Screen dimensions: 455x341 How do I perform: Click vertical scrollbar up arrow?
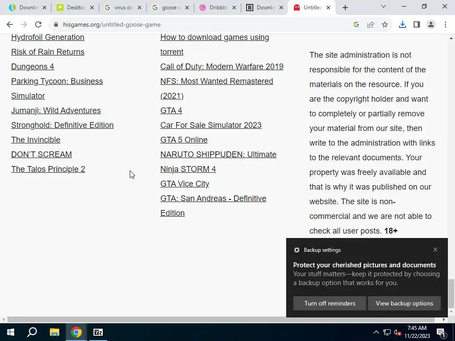pos(451,38)
